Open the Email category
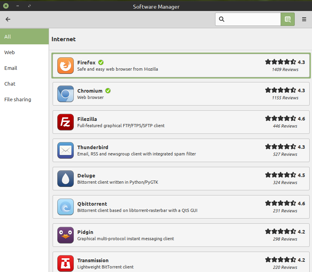 pos(24,68)
